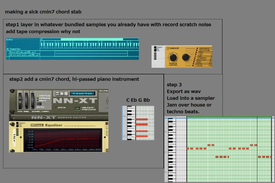
Task: Toggle the yellow Damage on/off button
Action: coord(168,48)
